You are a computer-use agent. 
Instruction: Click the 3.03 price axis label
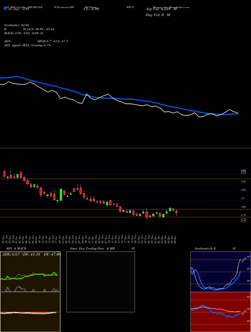pos(243,207)
